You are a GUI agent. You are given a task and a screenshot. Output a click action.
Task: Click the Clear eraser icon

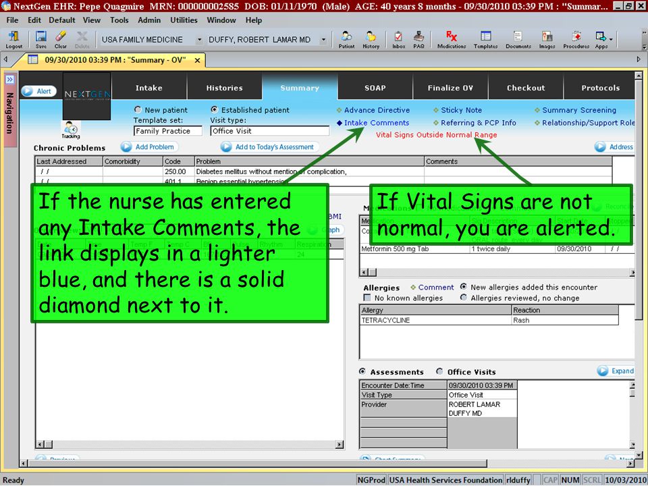click(x=60, y=40)
